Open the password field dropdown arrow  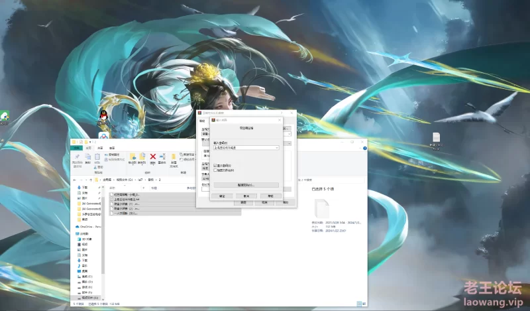pos(276,148)
